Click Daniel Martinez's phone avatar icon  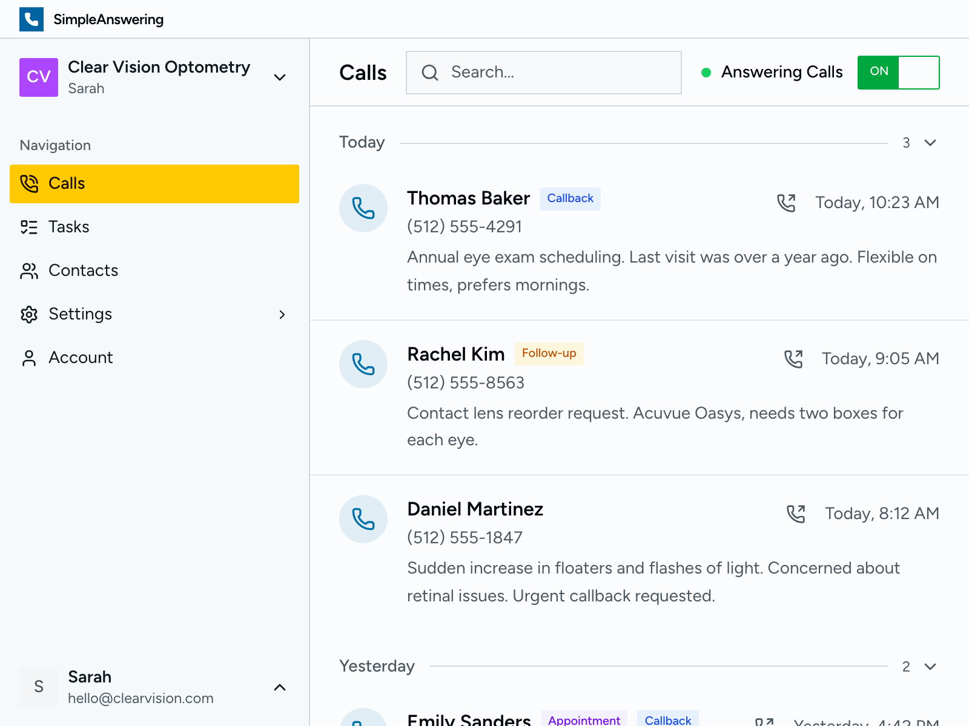click(363, 519)
